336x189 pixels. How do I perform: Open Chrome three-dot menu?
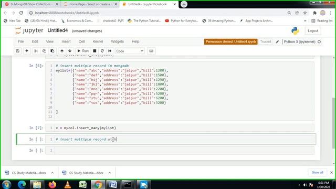[331, 13]
